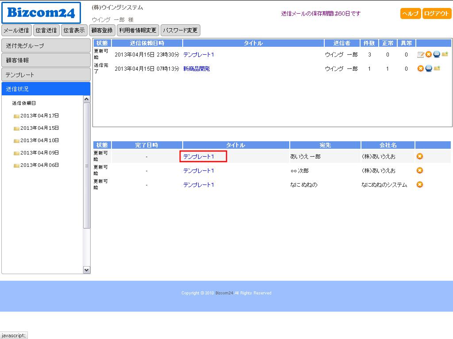This screenshot has width=453, height=339.
Task: Expand the 送付先グループ sidebar section
Action: click(x=46, y=45)
